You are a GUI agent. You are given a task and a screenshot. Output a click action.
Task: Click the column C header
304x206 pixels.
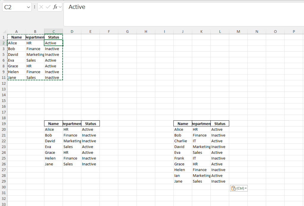pyautogui.click(x=53, y=31)
